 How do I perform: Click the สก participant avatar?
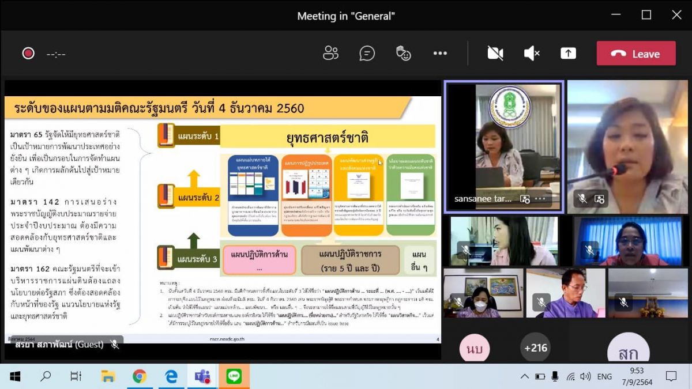click(x=628, y=349)
